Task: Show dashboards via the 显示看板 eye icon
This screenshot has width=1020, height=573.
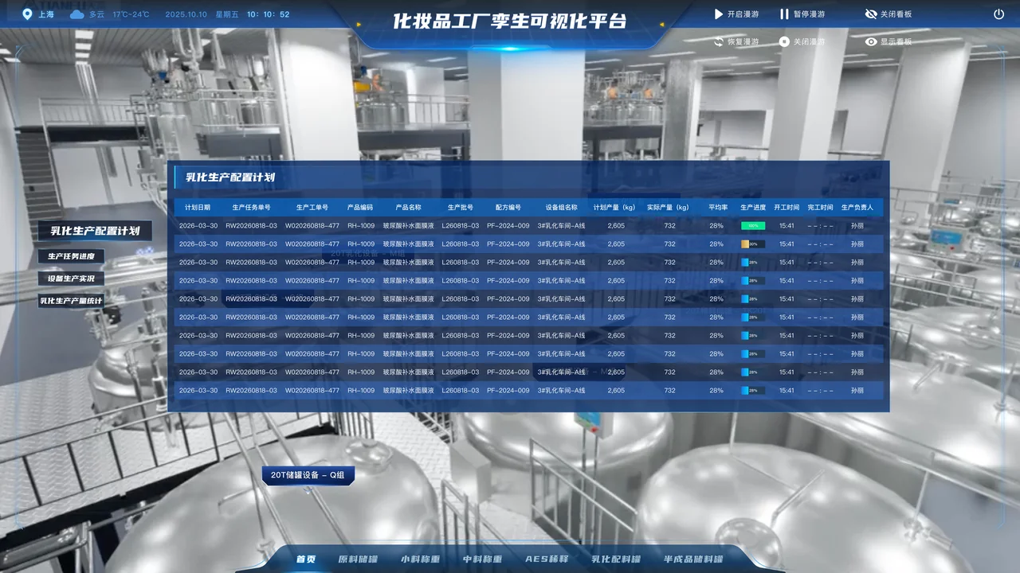Action: tap(871, 41)
